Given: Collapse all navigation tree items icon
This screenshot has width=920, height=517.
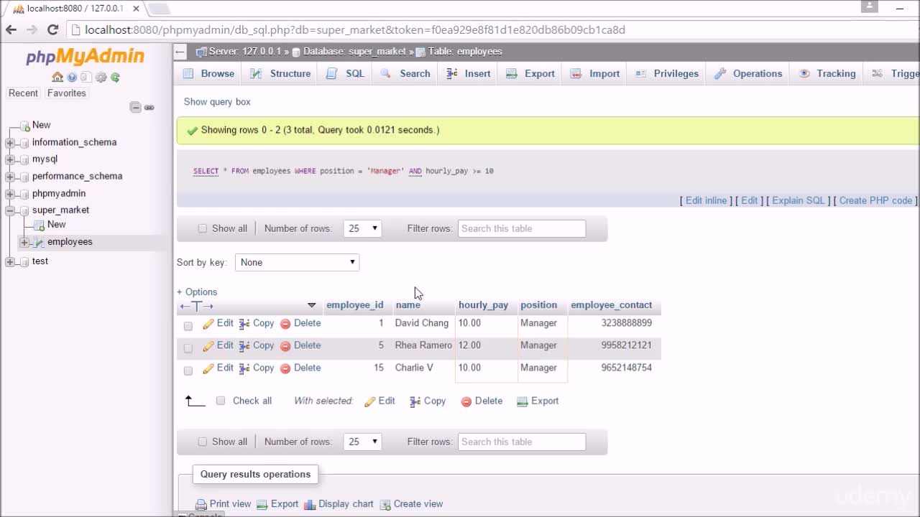Looking at the screenshot, I should coord(135,108).
